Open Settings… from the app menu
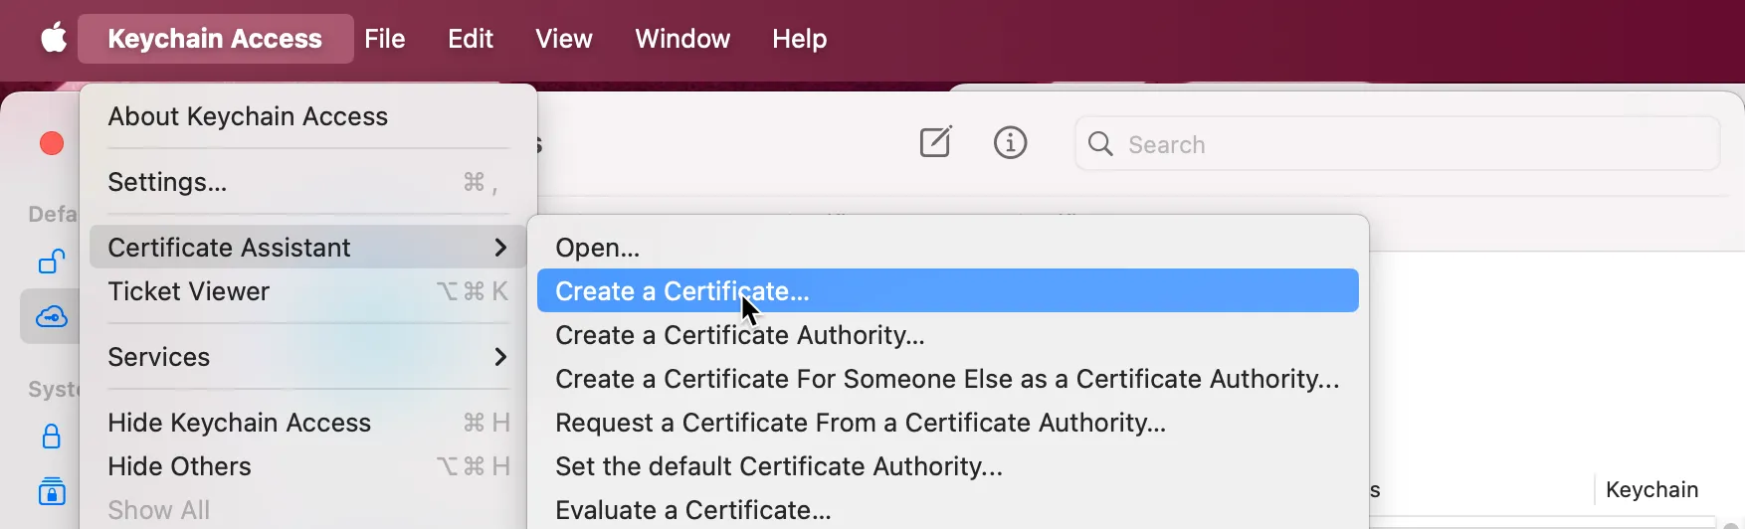The image size is (1745, 529). (x=308, y=182)
